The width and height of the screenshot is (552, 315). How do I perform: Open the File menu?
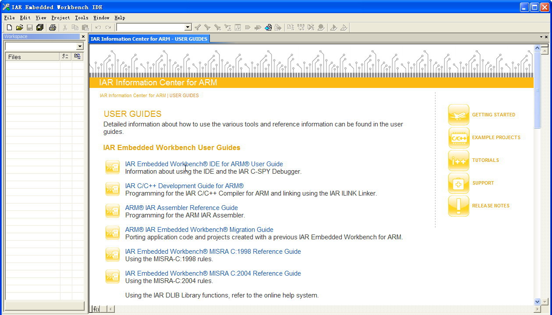9,17
